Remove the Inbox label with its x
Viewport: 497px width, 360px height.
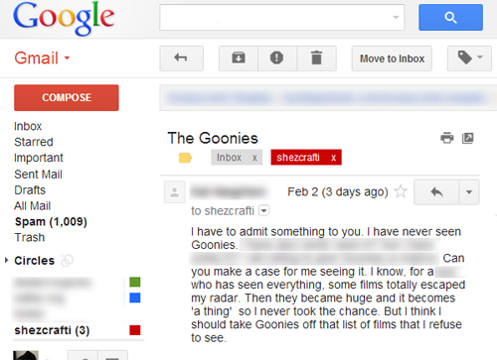[x=254, y=158]
